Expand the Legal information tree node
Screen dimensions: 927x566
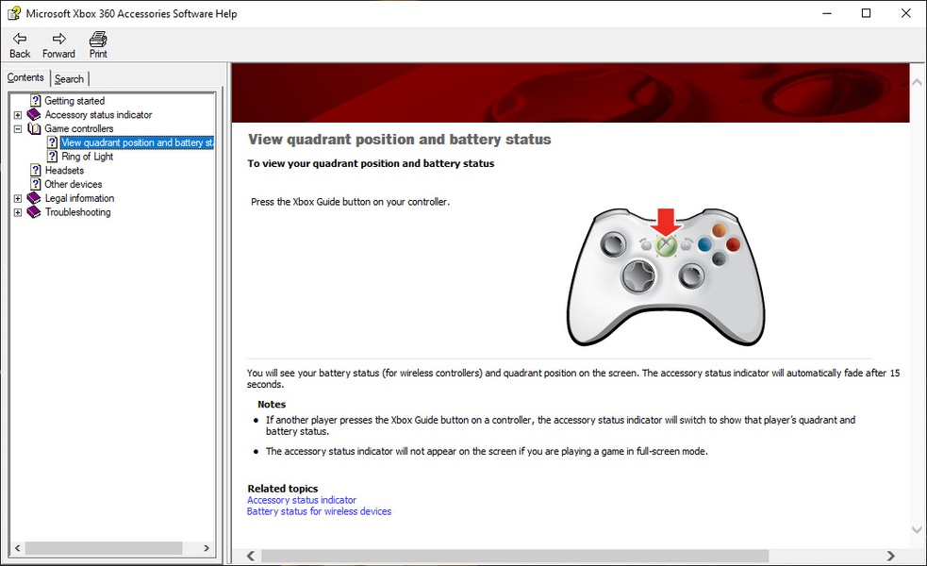[x=18, y=198]
